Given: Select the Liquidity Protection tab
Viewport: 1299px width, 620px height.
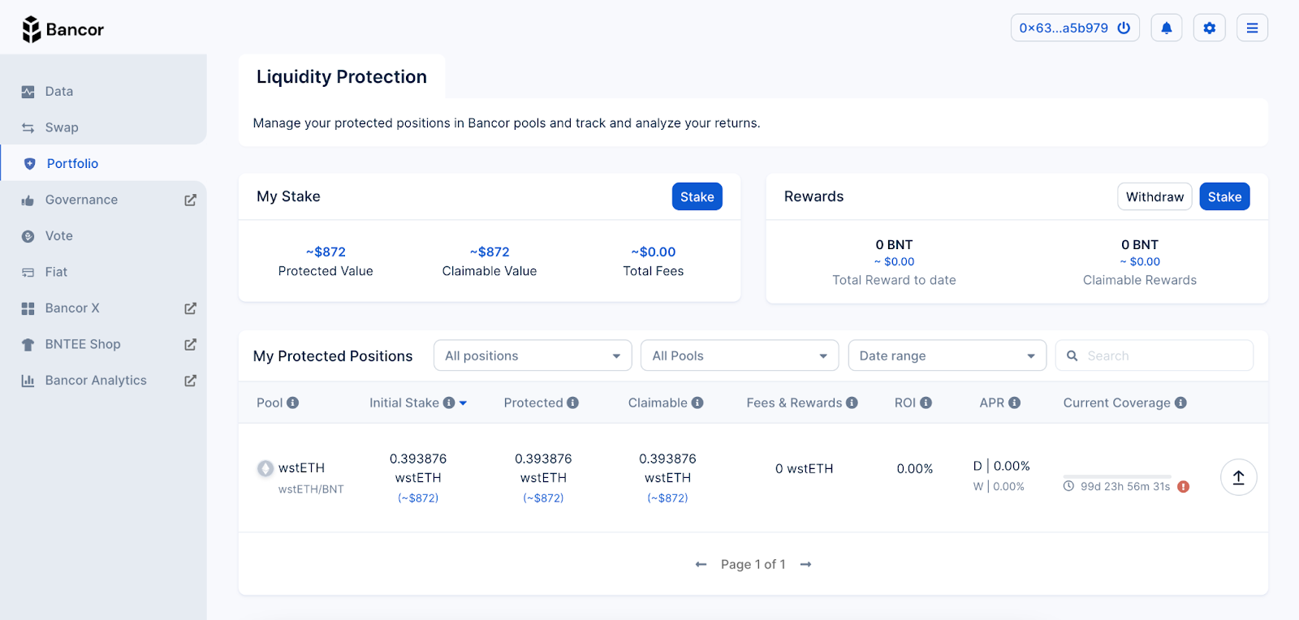Looking at the screenshot, I should tap(342, 76).
